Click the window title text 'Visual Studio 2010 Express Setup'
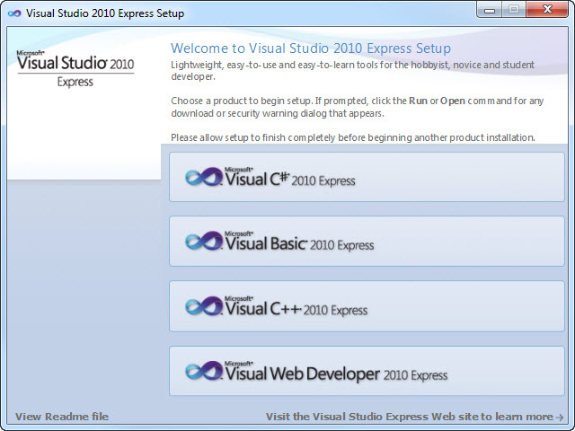 (105, 13)
